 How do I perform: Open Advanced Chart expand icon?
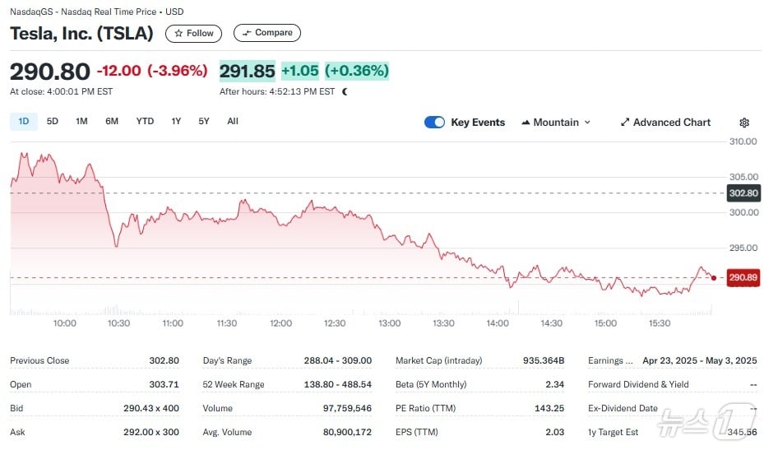[625, 123]
